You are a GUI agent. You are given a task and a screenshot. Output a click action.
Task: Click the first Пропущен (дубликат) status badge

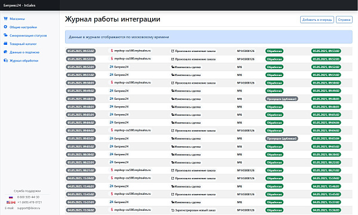pyautogui.click(x=282, y=99)
